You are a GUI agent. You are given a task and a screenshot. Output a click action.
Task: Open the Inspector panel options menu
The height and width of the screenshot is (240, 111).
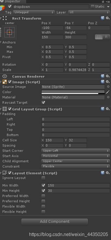click(x=108, y=2)
